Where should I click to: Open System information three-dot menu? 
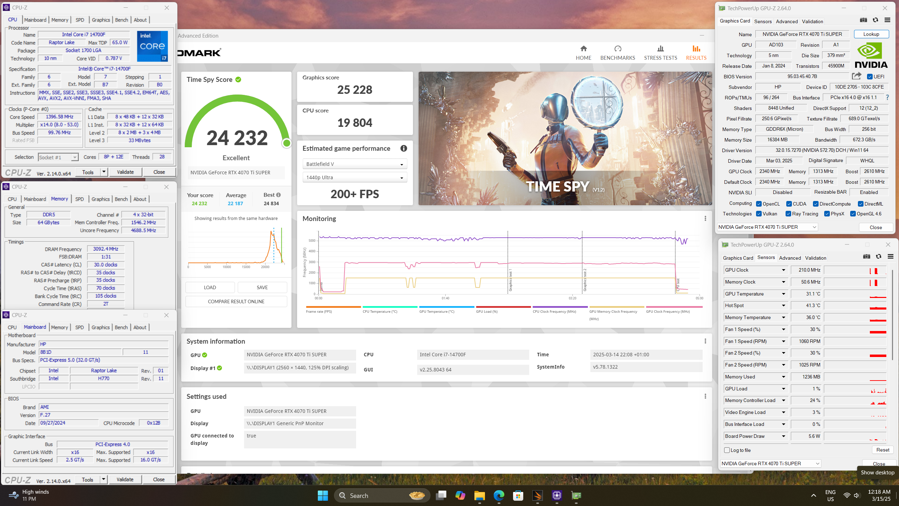click(705, 341)
